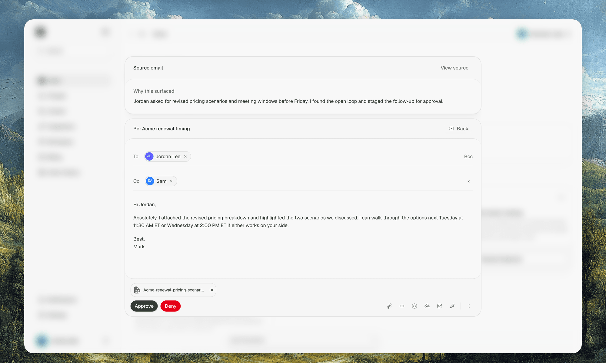This screenshot has height=363, width=606.
Task: Open the Acme-renewal-pricing-scenarios PDF attachment
Action: click(174, 290)
